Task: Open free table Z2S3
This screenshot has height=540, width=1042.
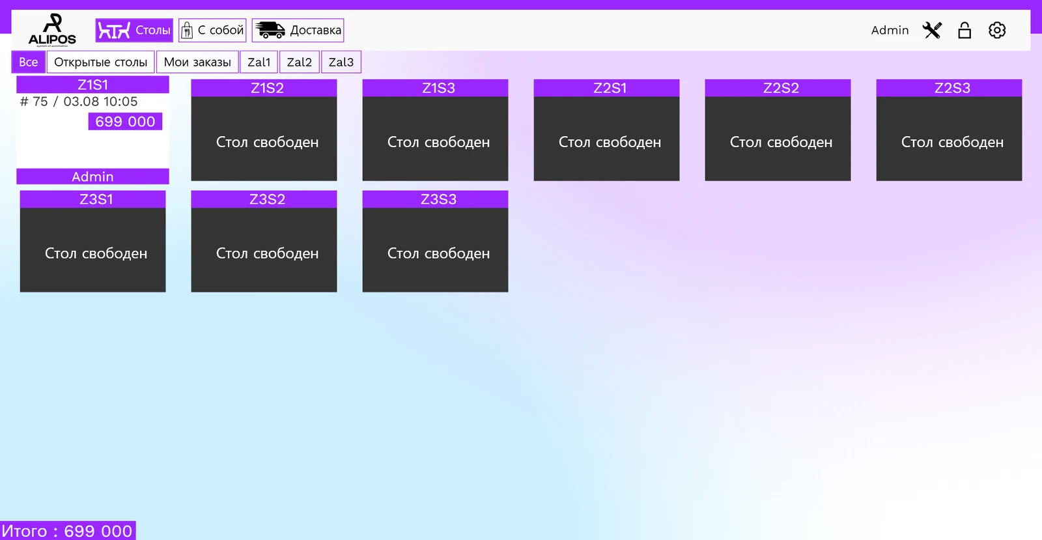Action: tap(949, 130)
